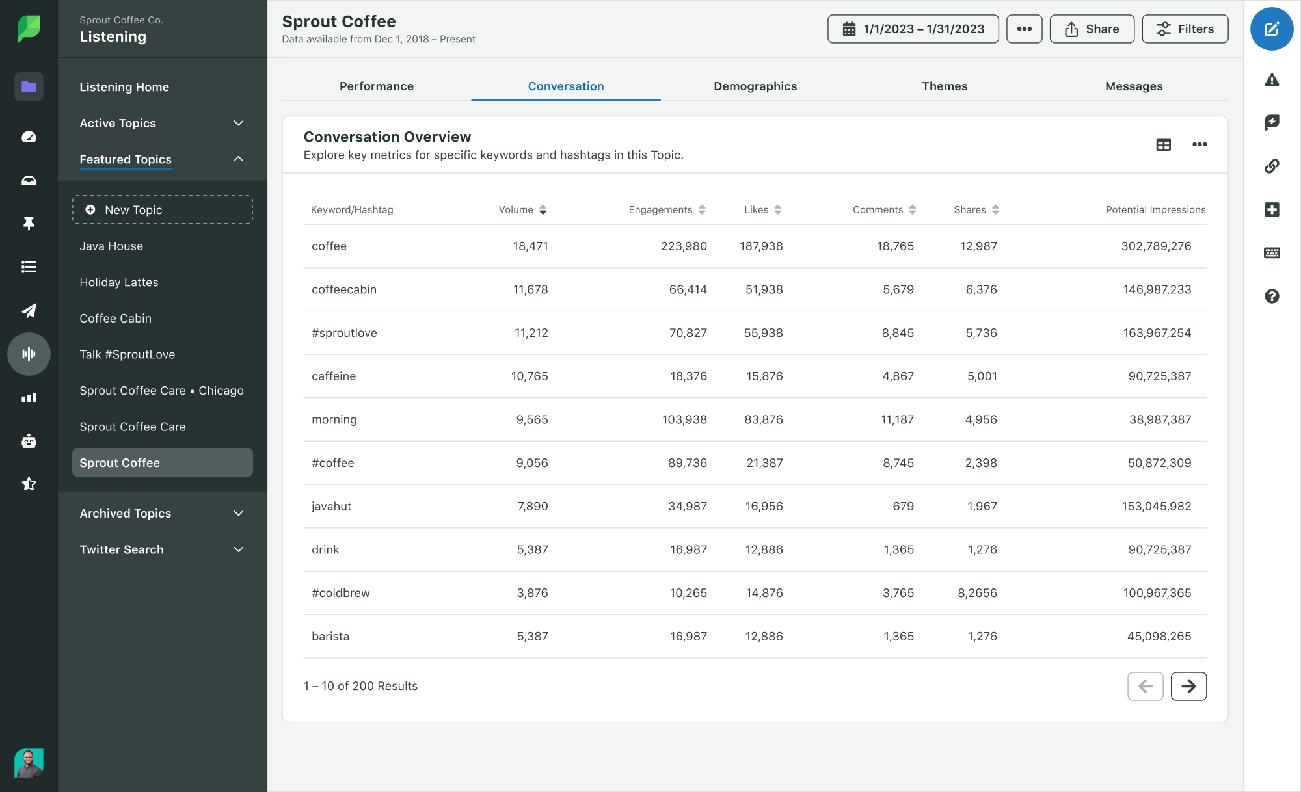Image resolution: width=1301 pixels, height=792 pixels.
Task: Sort results by Potential Impressions column
Action: coord(1156,210)
